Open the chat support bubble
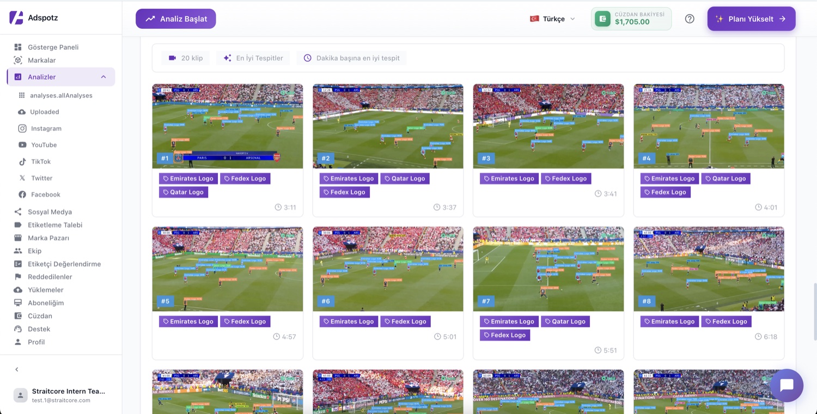 pyautogui.click(x=787, y=386)
